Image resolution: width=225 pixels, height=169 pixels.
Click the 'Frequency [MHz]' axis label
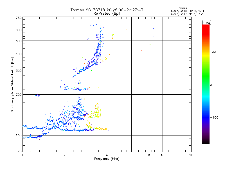(107, 159)
